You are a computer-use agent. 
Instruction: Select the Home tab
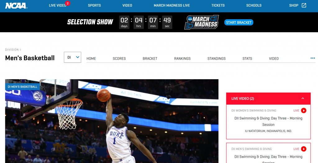(x=91, y=59)
